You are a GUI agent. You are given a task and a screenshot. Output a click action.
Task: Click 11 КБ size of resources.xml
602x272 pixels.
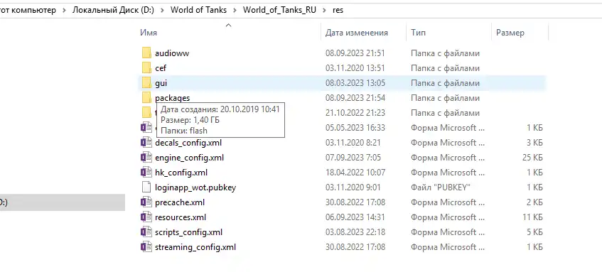532,217
